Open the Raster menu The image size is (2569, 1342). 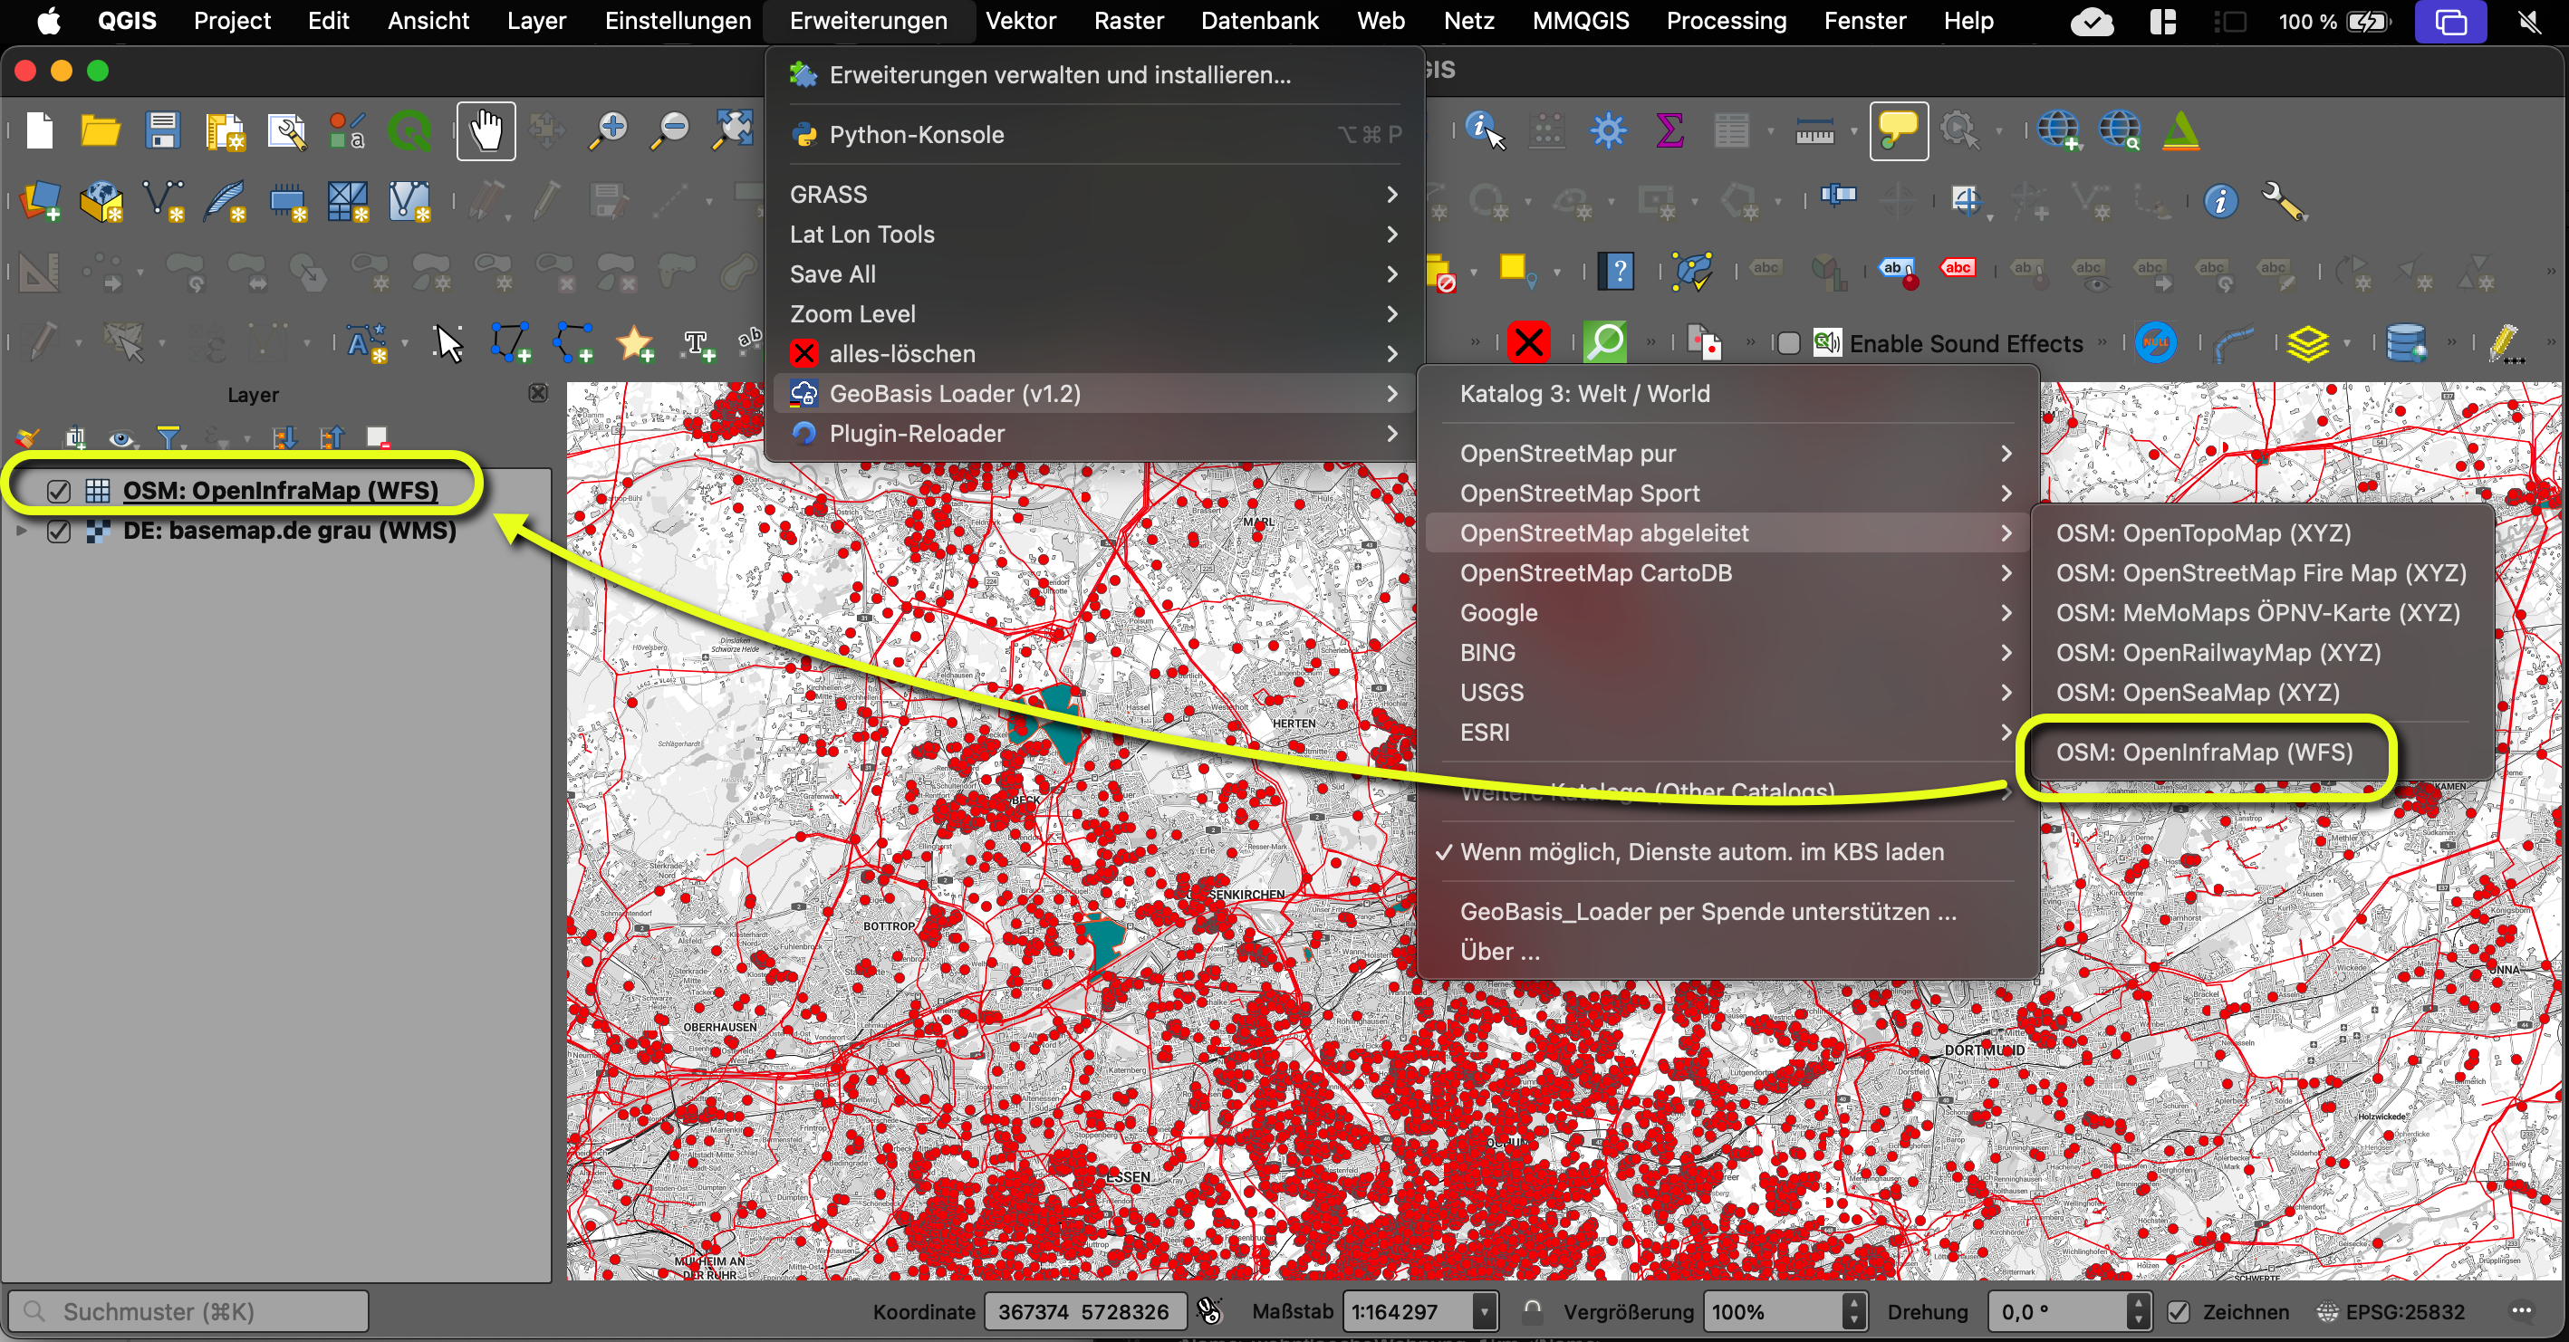tap(1128, 21)
